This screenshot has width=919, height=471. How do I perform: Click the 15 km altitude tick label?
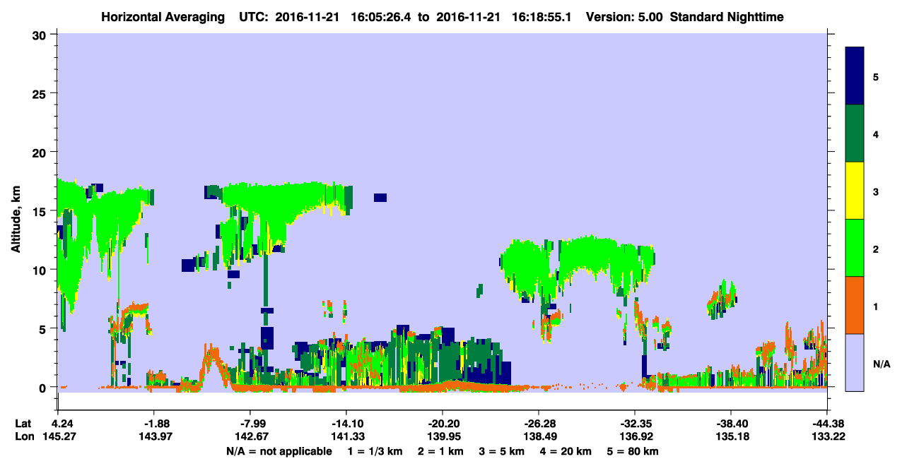coord(41,211)
